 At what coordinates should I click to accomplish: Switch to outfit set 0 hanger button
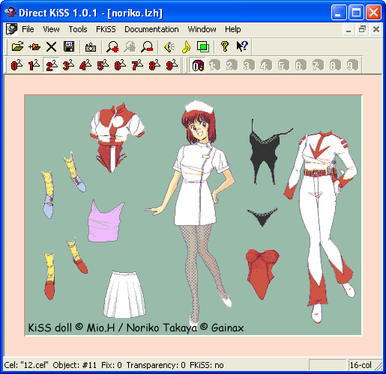click(x=16, y=65)
